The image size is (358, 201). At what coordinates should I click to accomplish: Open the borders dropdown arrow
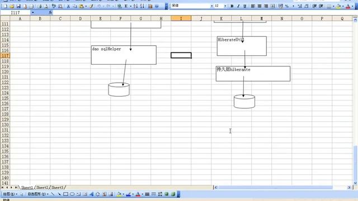coord(333,6)
